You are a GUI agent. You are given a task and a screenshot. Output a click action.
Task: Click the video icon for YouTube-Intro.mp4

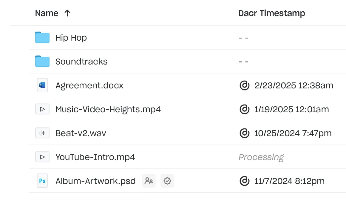(42, 157)
